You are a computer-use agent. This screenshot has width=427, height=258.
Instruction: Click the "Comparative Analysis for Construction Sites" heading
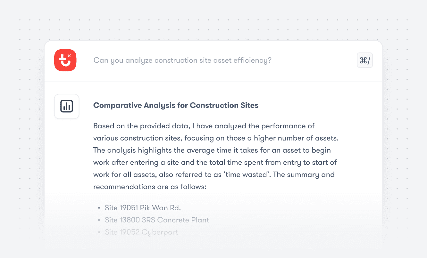[x=176, y=105]
